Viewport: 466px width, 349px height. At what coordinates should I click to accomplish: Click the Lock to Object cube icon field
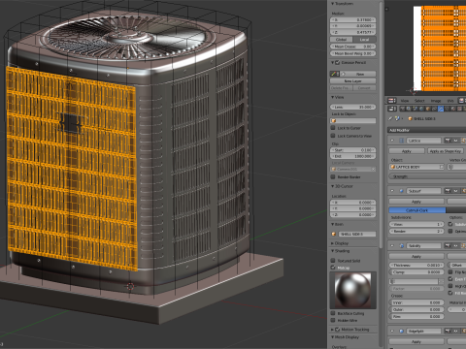pos(353,121)
